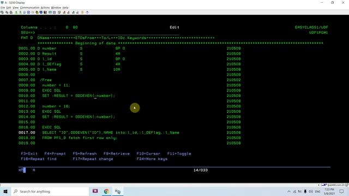Open the View menu

(x=15, y=8)
